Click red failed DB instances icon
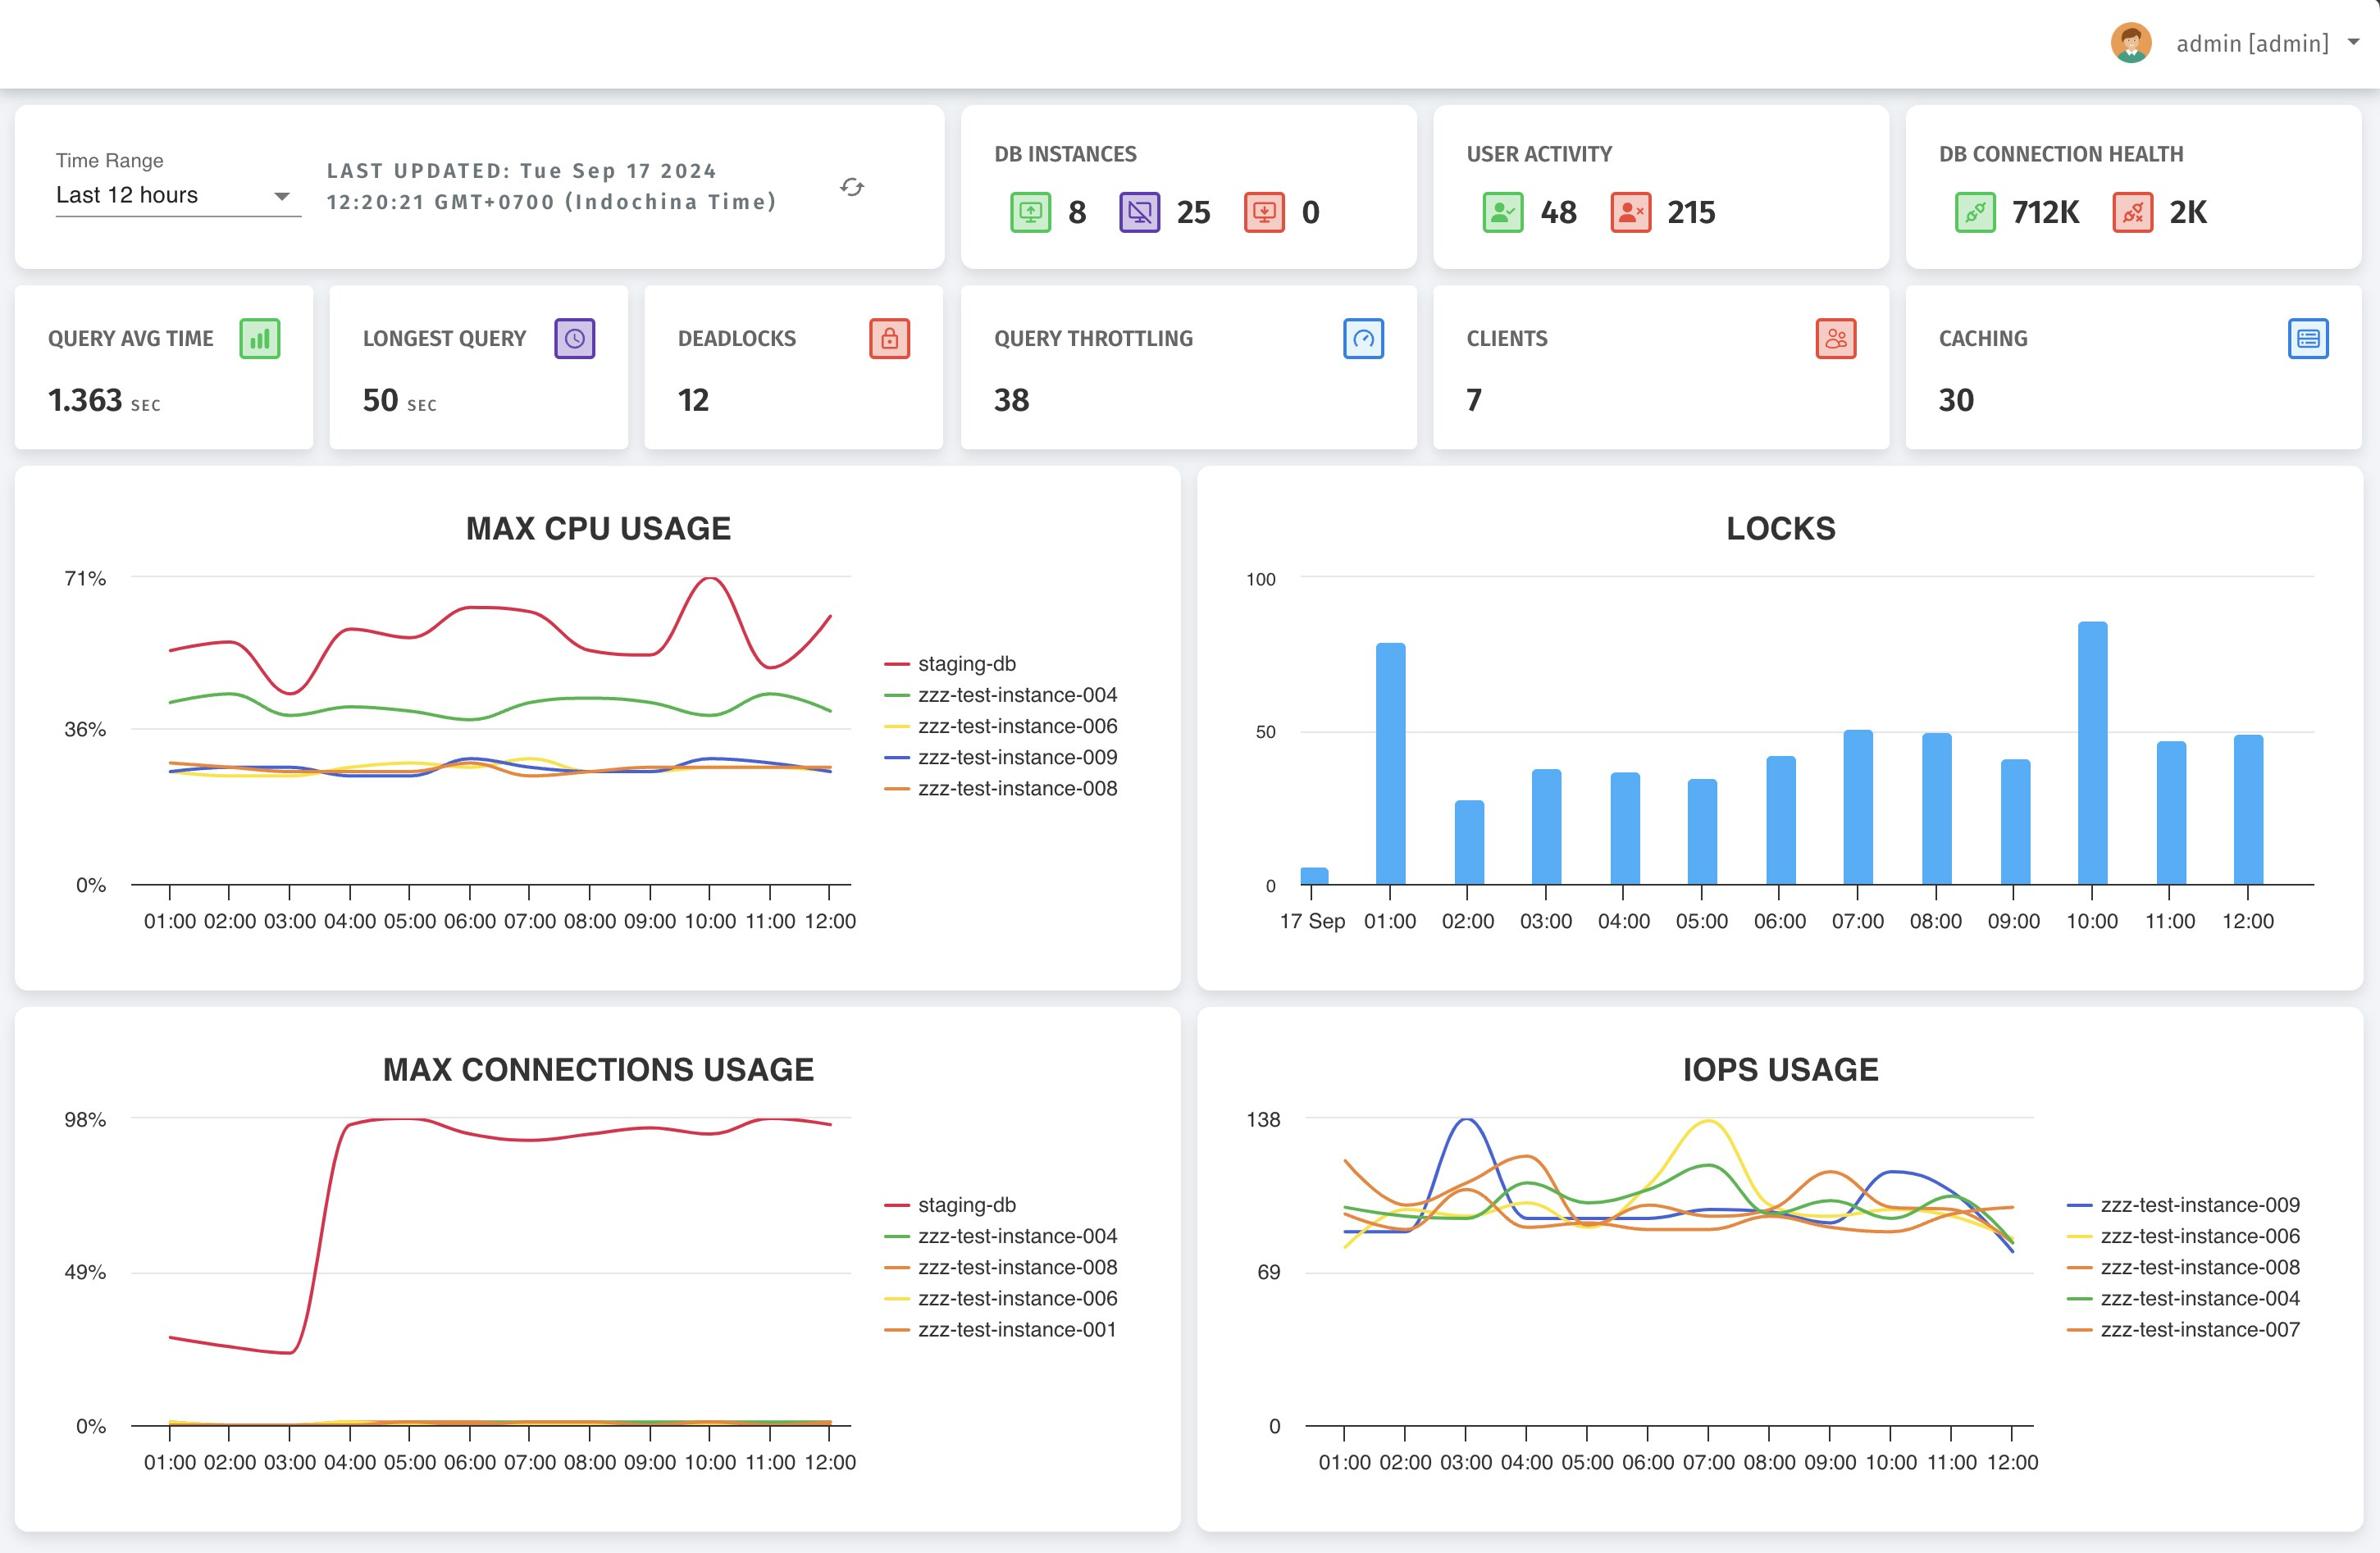The height and width of the screenshot is (1553, 2380). pyautogui.click(x=1264, y=212)
